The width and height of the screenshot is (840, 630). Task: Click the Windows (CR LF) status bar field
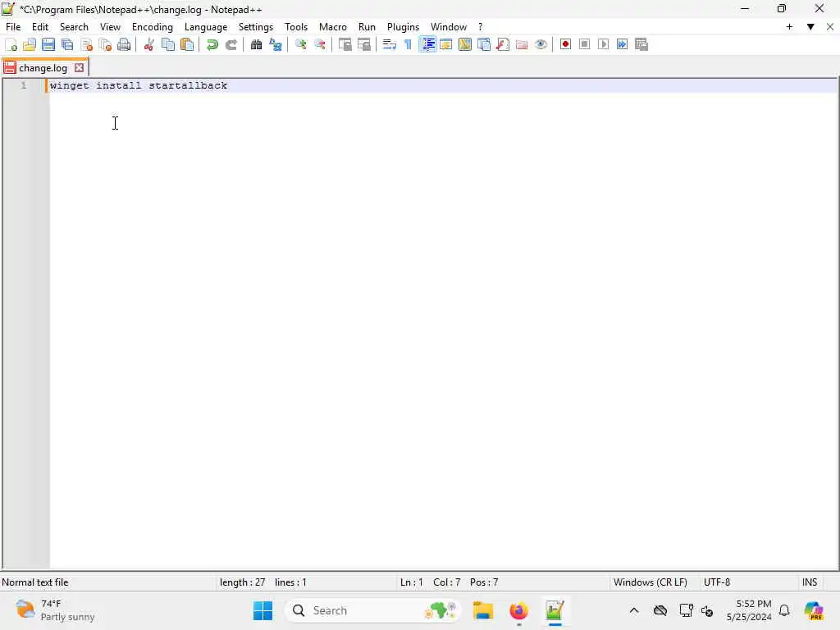[x=651, y=582]
